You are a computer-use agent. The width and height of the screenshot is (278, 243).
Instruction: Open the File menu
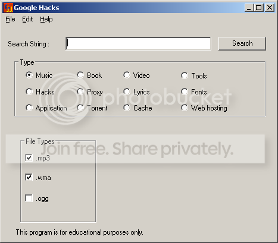pyautogui.click(x=10, y=19)
